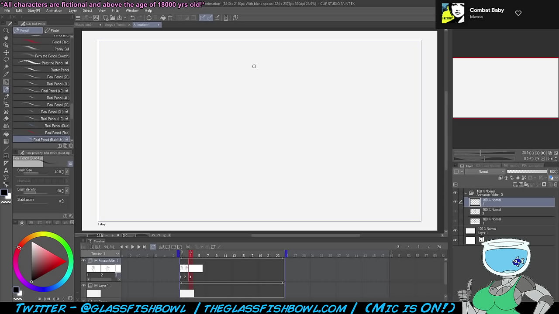Toggle visibility of Layer 1 in Layers panel

(x=455, y=231)
